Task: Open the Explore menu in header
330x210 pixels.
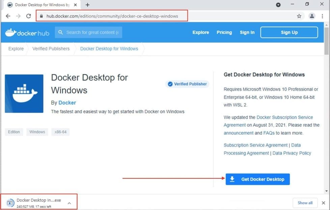Action: click(x=201, y=32)
